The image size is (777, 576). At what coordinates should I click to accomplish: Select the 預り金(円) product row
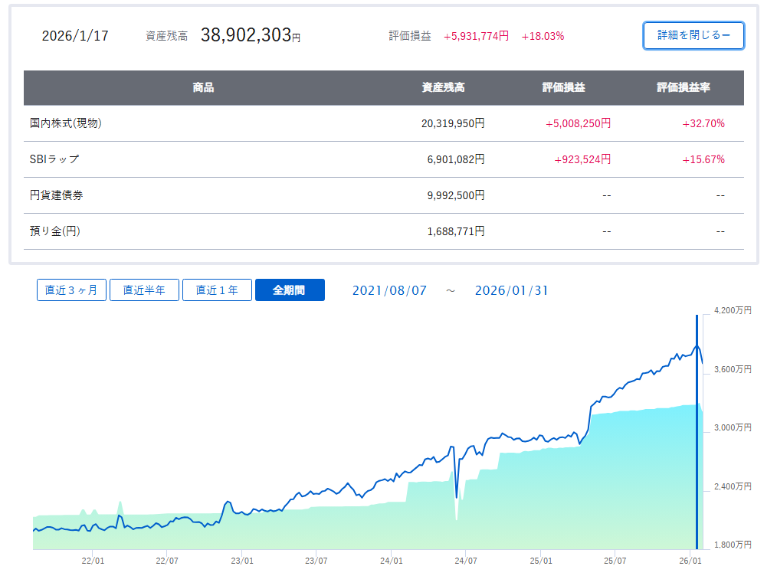(55, 231)
